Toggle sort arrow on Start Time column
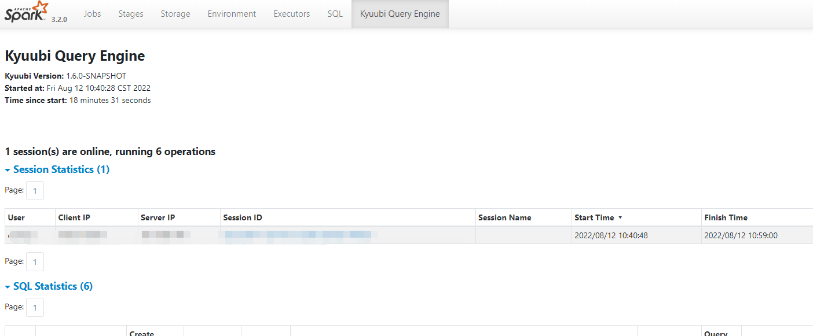Image resolution: width=813 pixels, height=336 pixels. [x=620, y=217]
